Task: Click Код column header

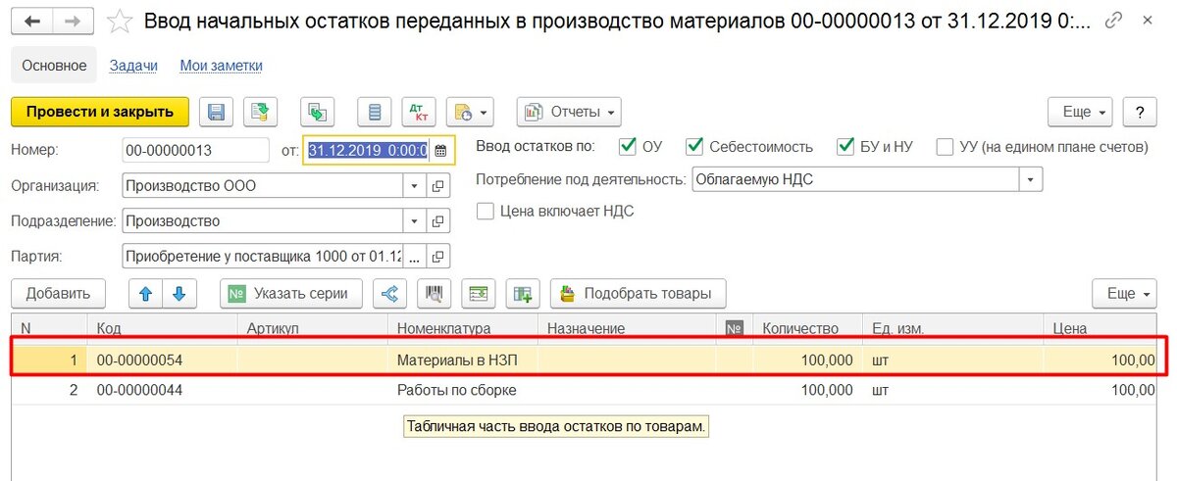Action: pos(163,328)
